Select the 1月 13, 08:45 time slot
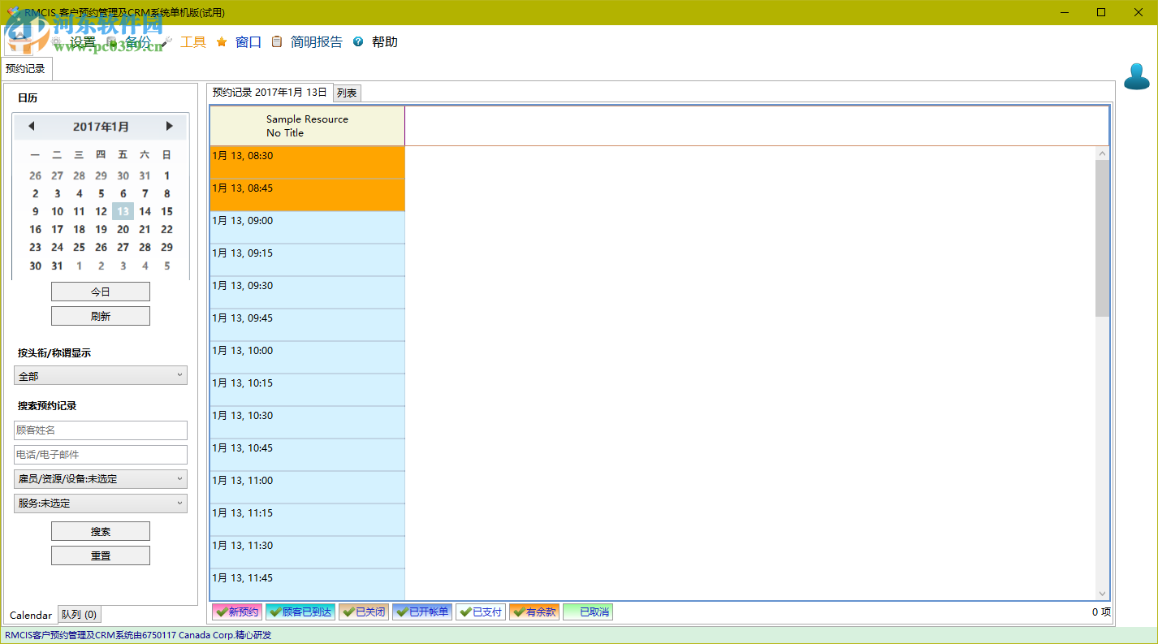1158x644 pixels. [x=307, y=195]
